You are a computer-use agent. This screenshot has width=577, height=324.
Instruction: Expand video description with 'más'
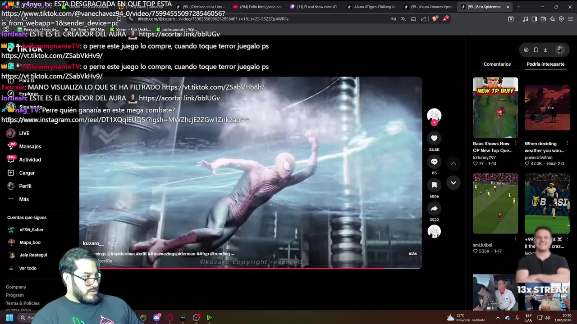412,254
